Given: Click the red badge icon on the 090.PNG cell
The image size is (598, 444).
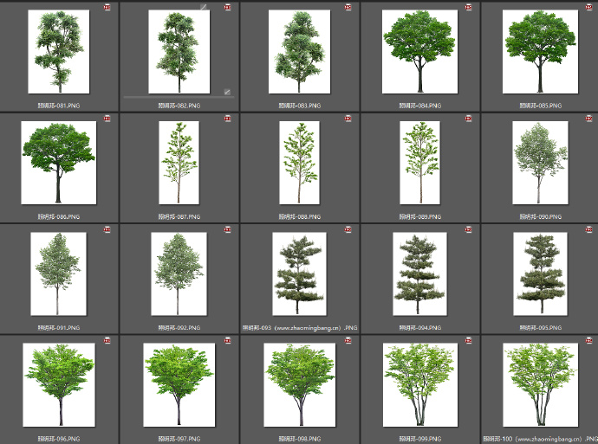Looking at the screenshot, I should (588, 119).
